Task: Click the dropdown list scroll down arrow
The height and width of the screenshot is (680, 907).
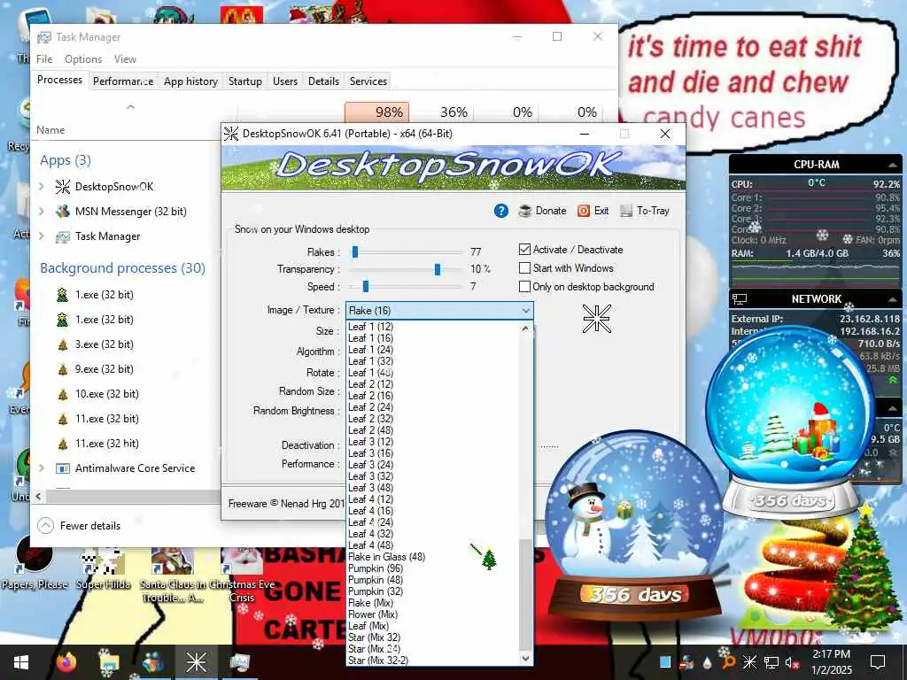Action: click(x=525, y=659)
